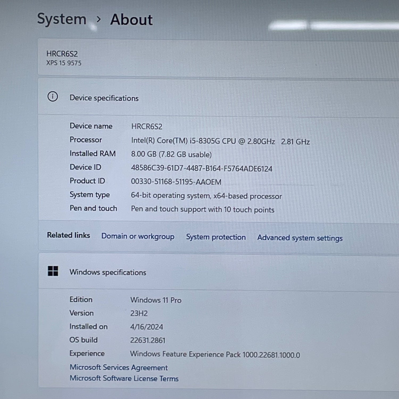Select the HRCR6S2 XPS 15 9575 card
Viewport: 399px width, 399px height.
[218, 57]
